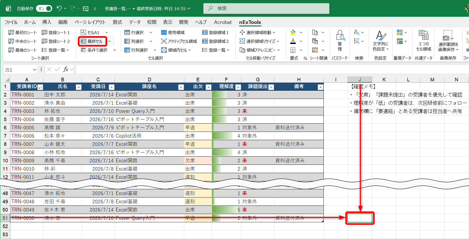Jump to 中央のシート

pyautogui.click(x=23, y=41)
